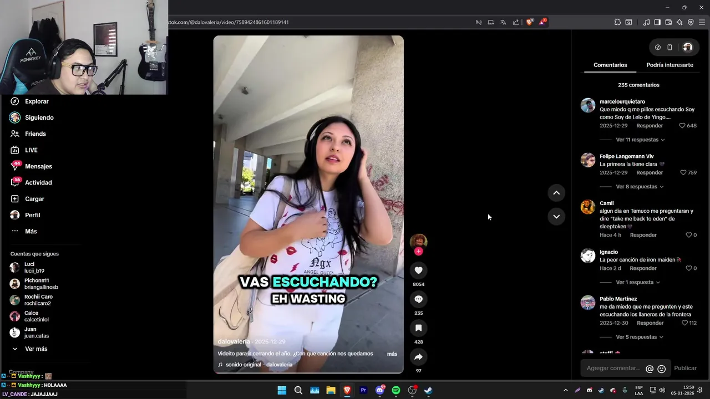Like the video with the heart icon
Image resolution: width=710 pixels, height=399 pixels.
tap(418, 270)
